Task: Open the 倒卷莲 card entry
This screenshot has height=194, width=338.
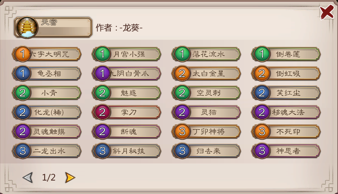Action: 286,54
